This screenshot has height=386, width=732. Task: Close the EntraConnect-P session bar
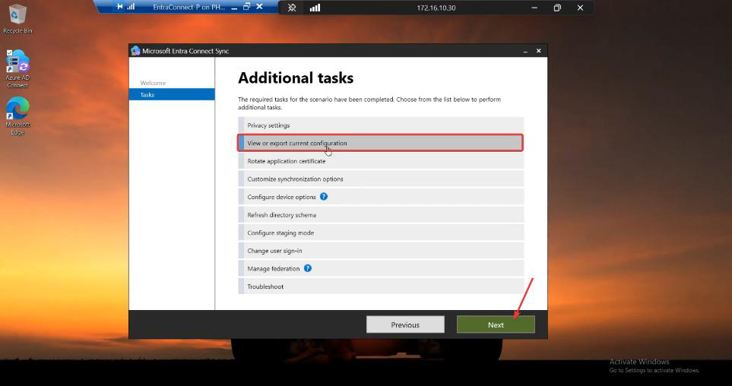pos(259,7)
